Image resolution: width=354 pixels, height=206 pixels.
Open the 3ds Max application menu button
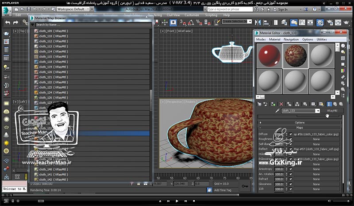click(7, 11)
